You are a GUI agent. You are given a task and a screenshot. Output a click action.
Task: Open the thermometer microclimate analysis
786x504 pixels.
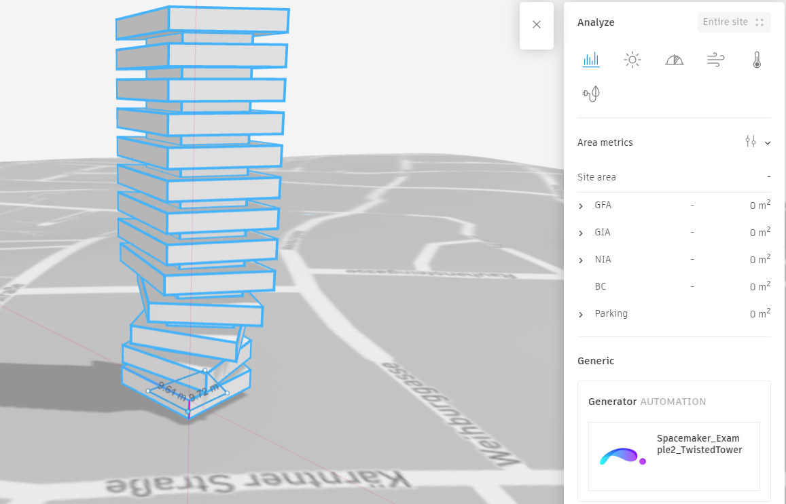pyautogui.click(x=757, y=59)
